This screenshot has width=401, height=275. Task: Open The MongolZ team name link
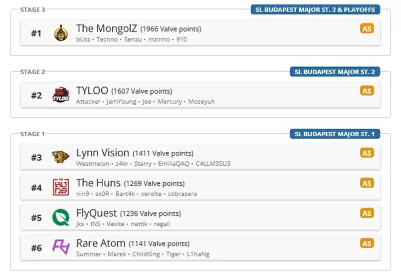click(106, 29)
